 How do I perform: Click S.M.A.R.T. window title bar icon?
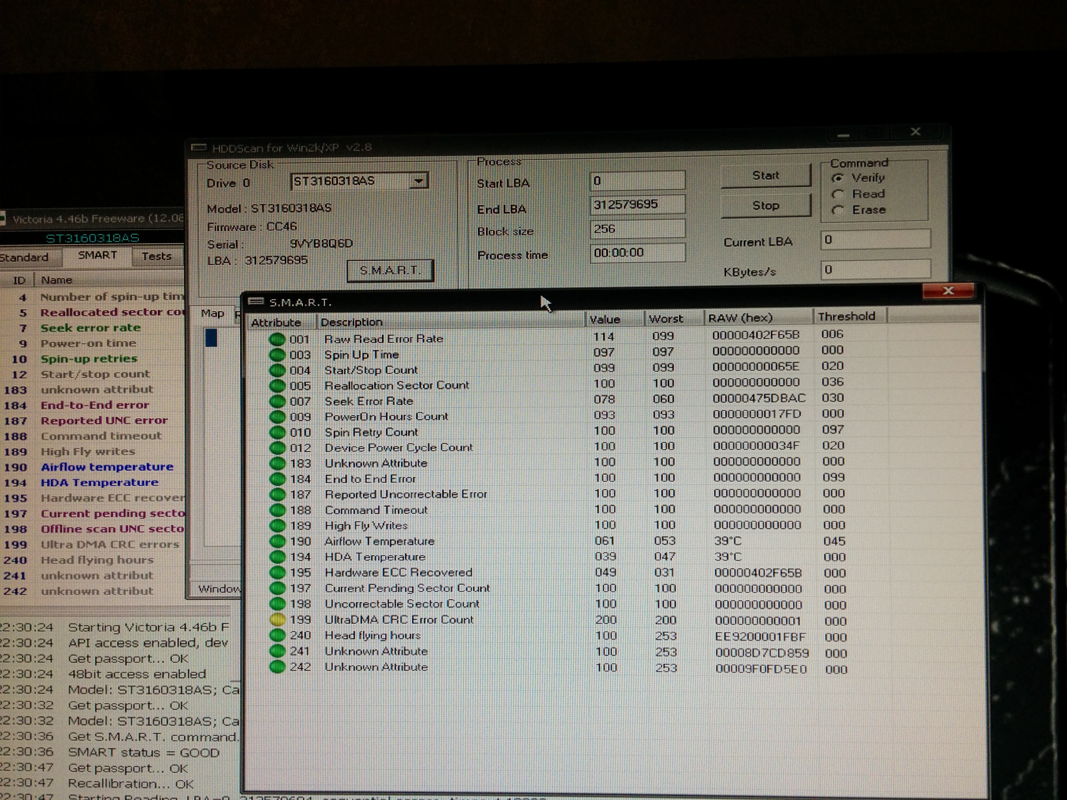pyautogui.click(x=256, y=302)
